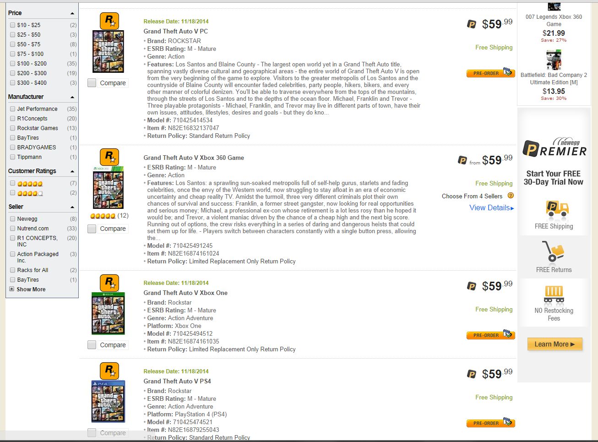
Task: Check the Rockstar Games manufacturer filter
Action: coord(12,128)
